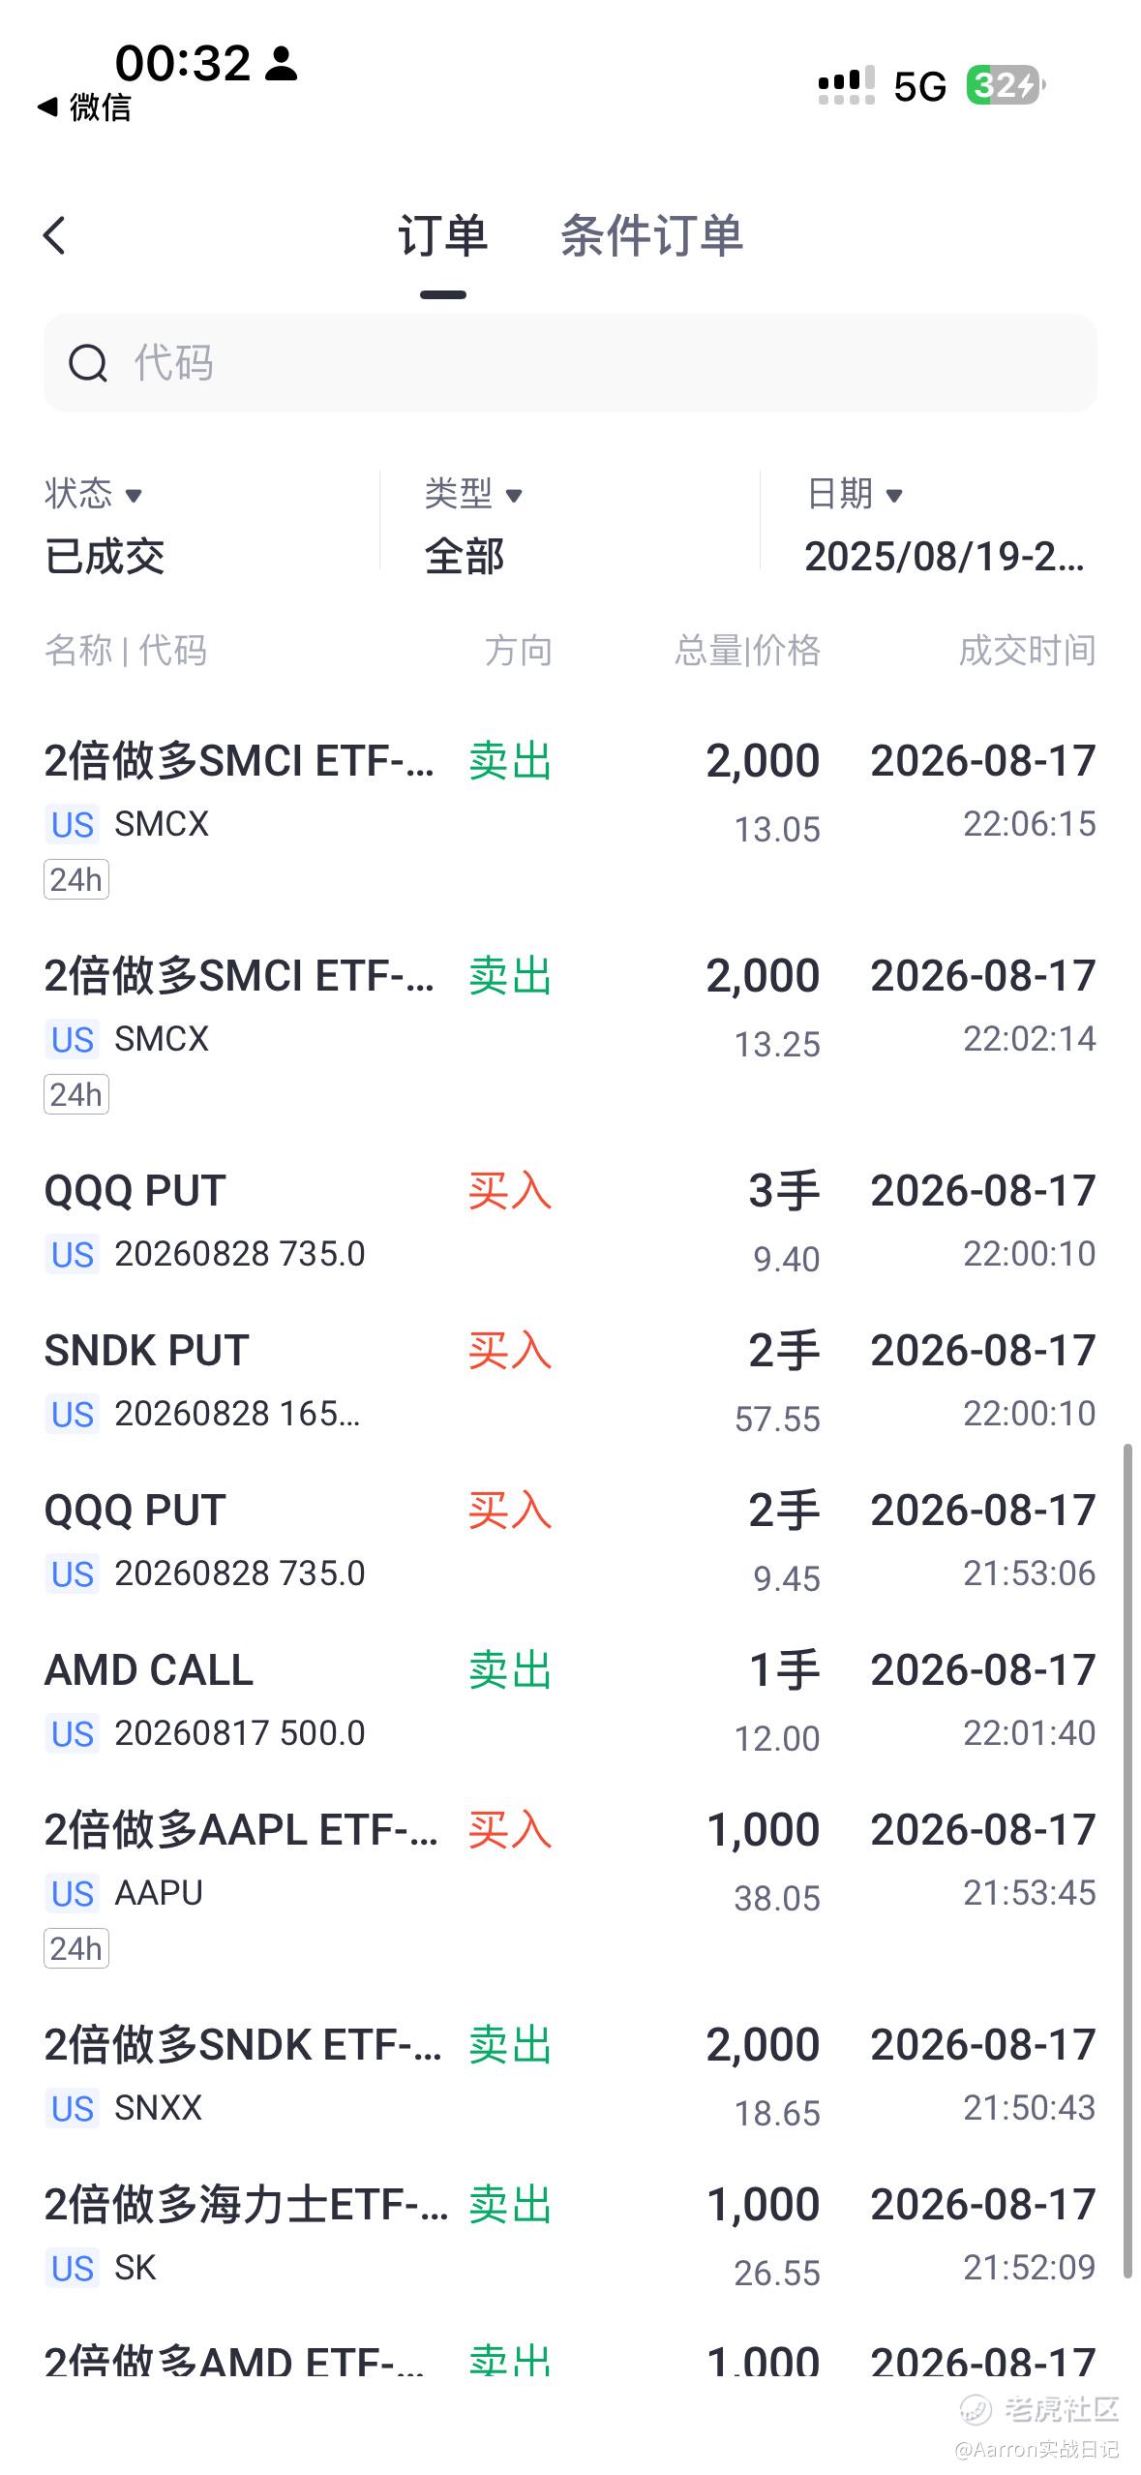
Task: Tap the US market tag beside SNXX
Action: tap(73, 2108)
